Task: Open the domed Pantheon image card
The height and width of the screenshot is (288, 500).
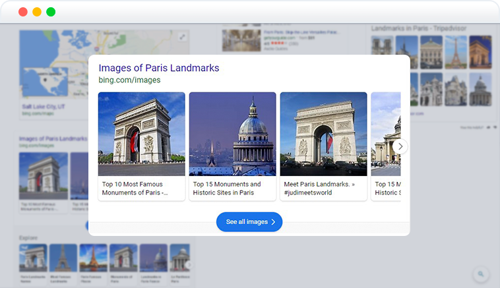Action: pyautogui.click(x=232, y=134)
